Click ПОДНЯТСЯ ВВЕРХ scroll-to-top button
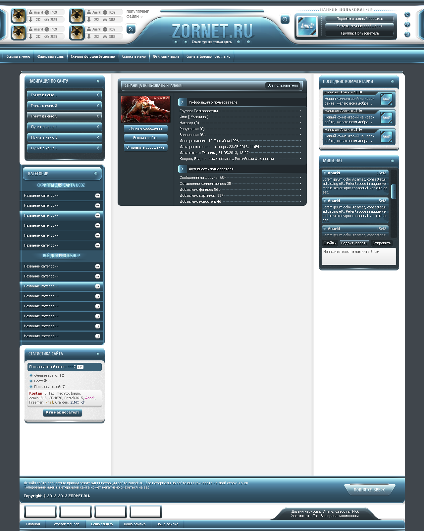The width and height of the screenshot is (424, 531). pos(369,490)
